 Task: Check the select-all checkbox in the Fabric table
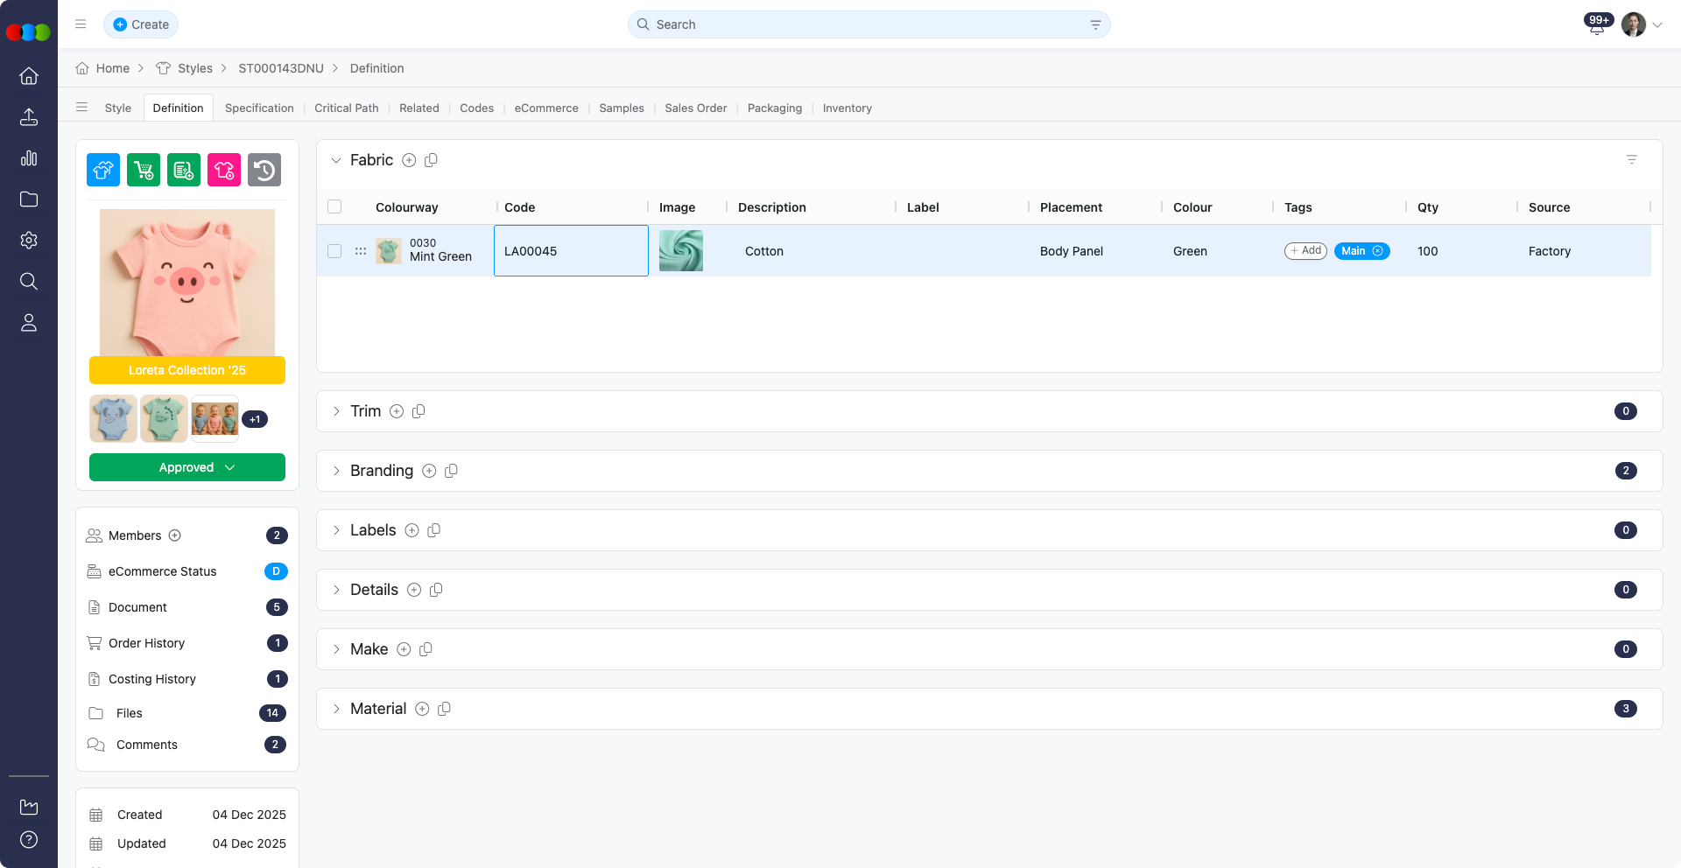tap(334, 206)
